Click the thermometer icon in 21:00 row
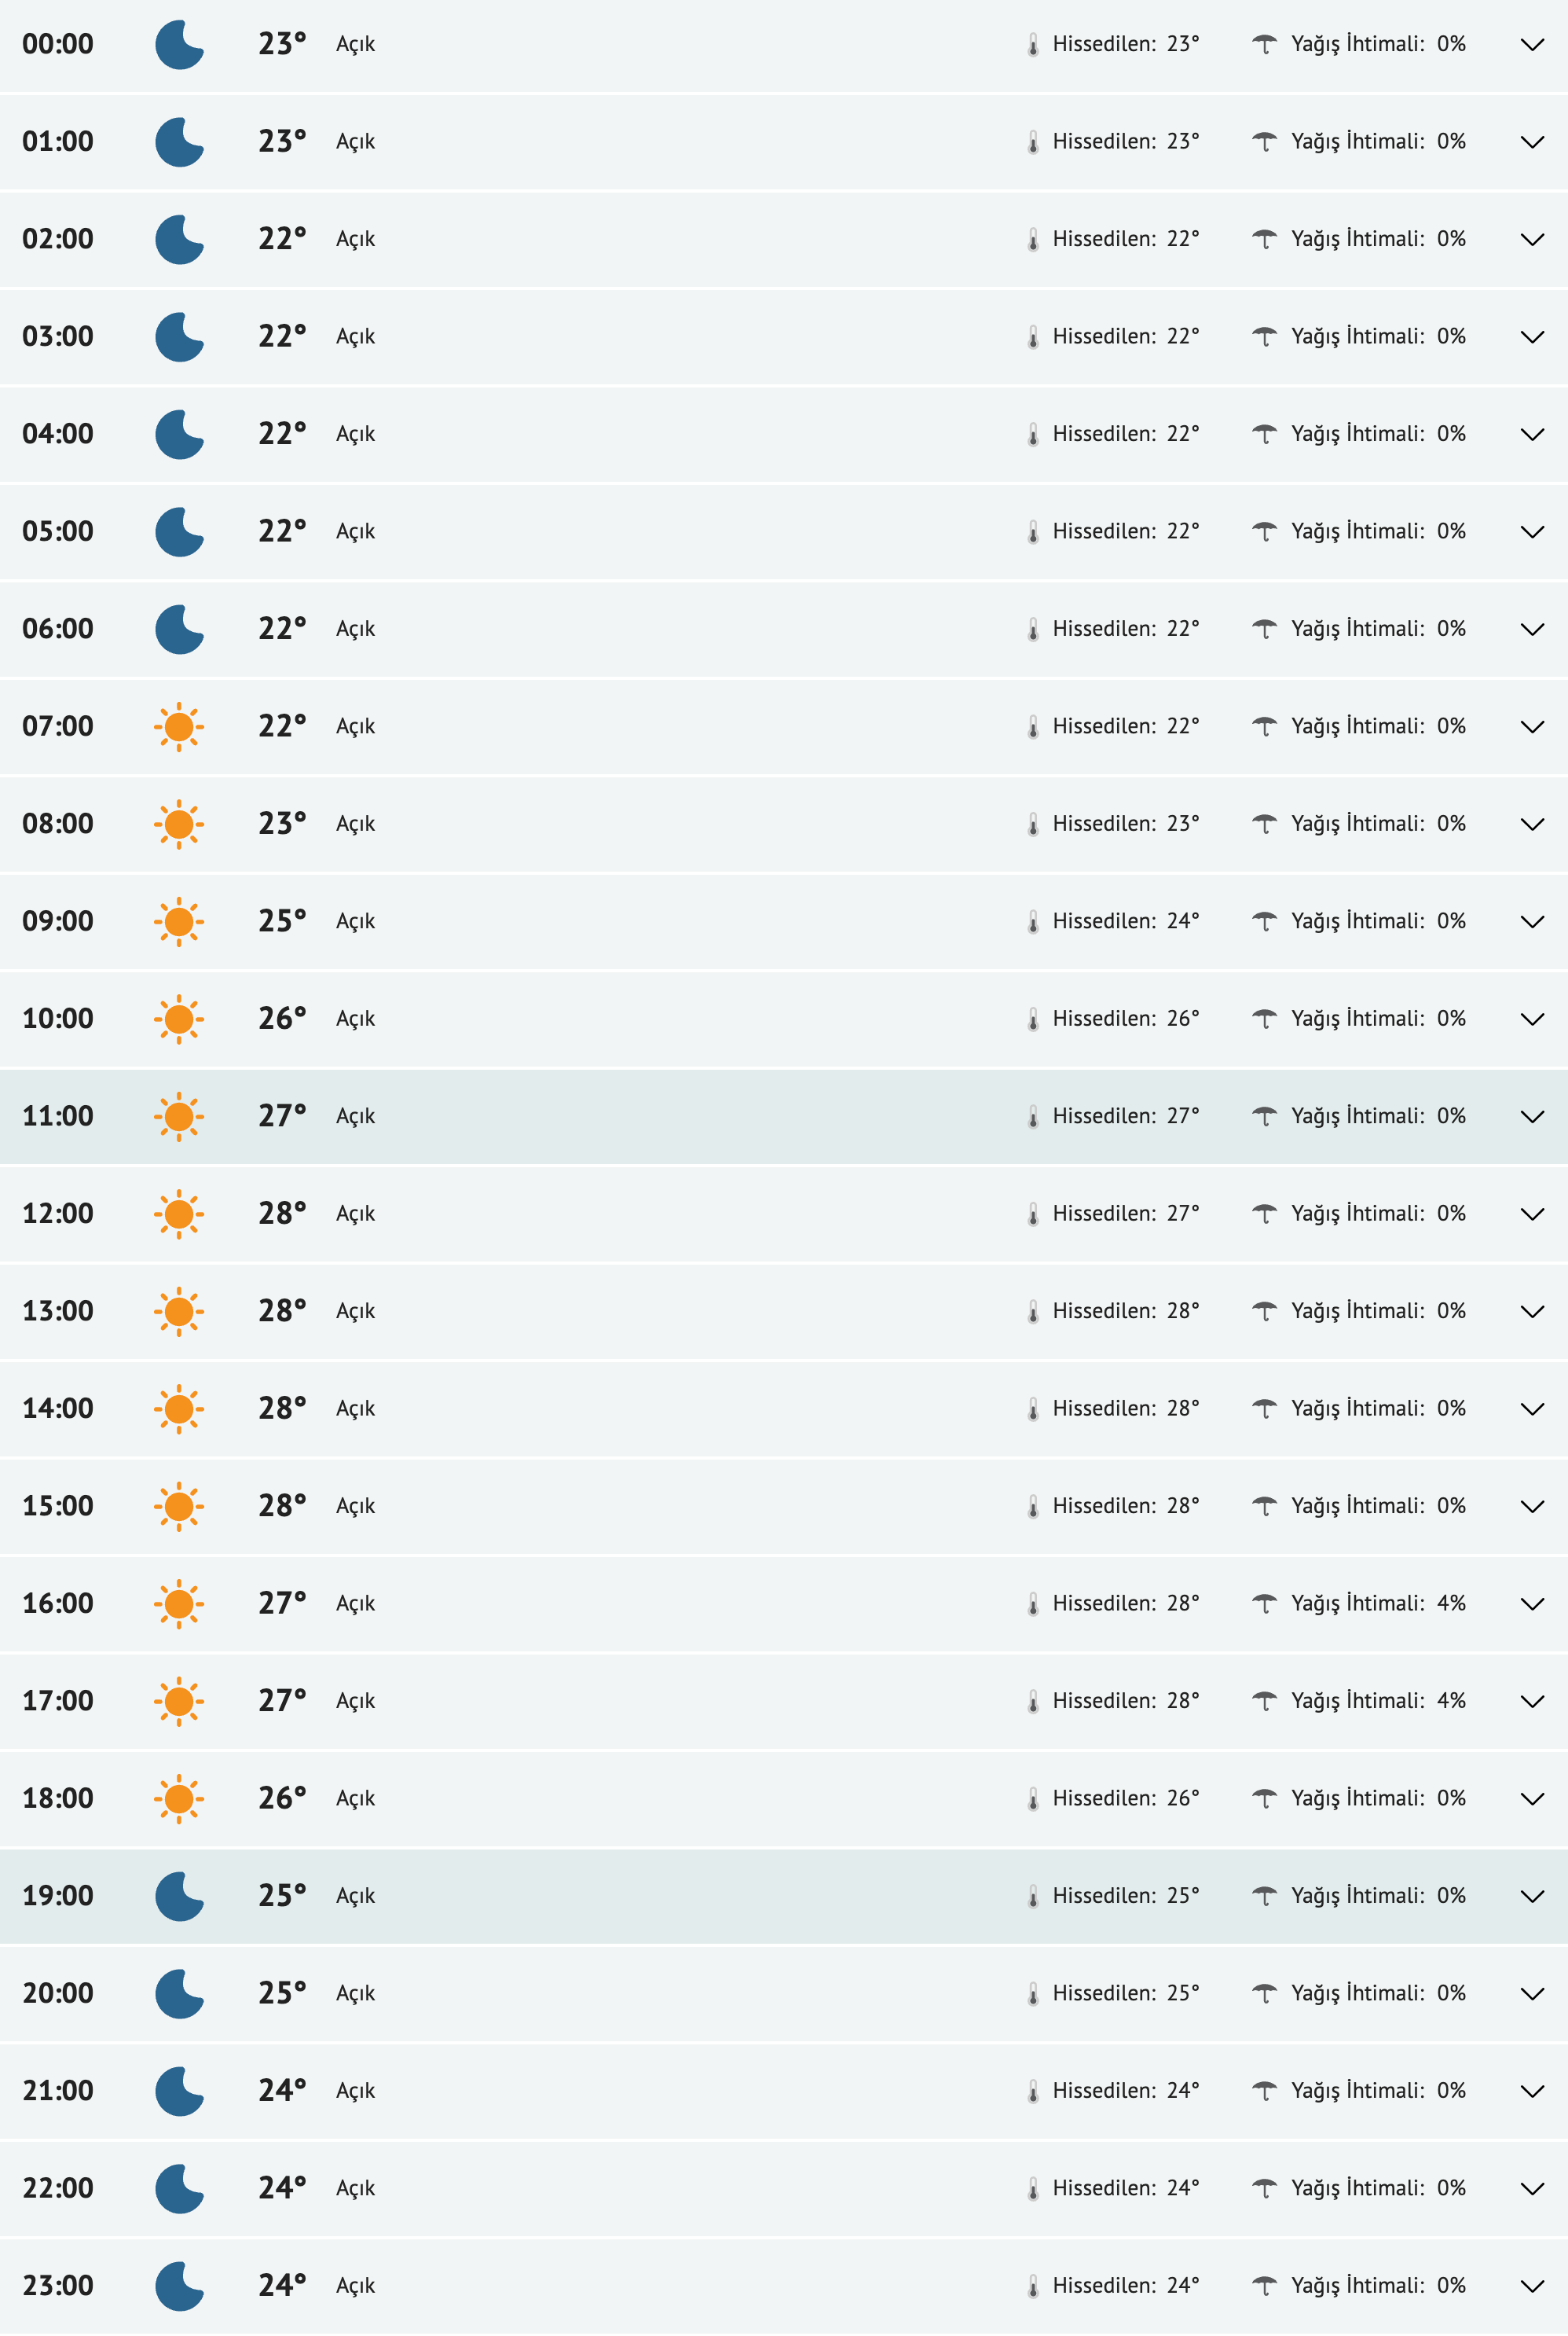 (1033, 2091)
